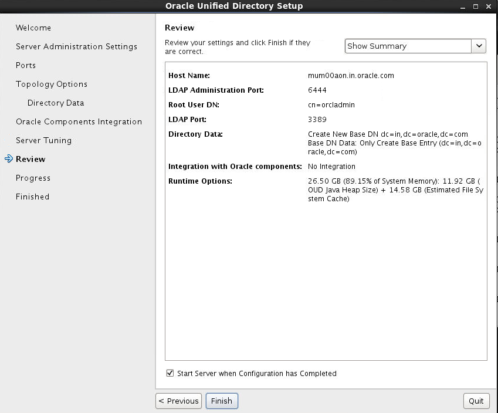Quit the setup wizard

pyautogui.click(x=476, y=401)
